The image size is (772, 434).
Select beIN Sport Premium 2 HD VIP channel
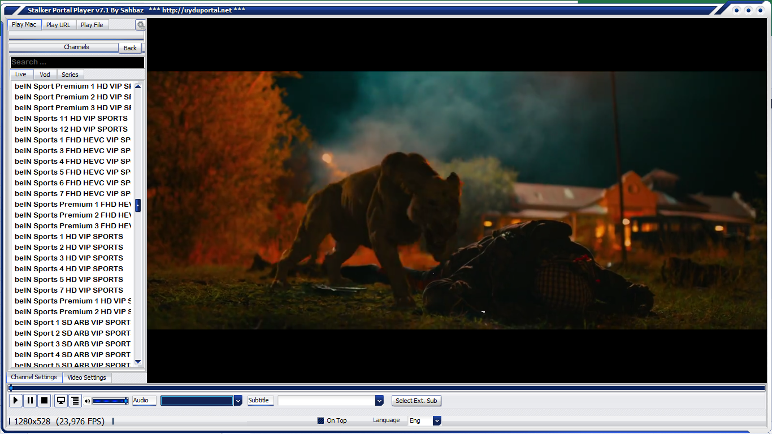point(73,97)
